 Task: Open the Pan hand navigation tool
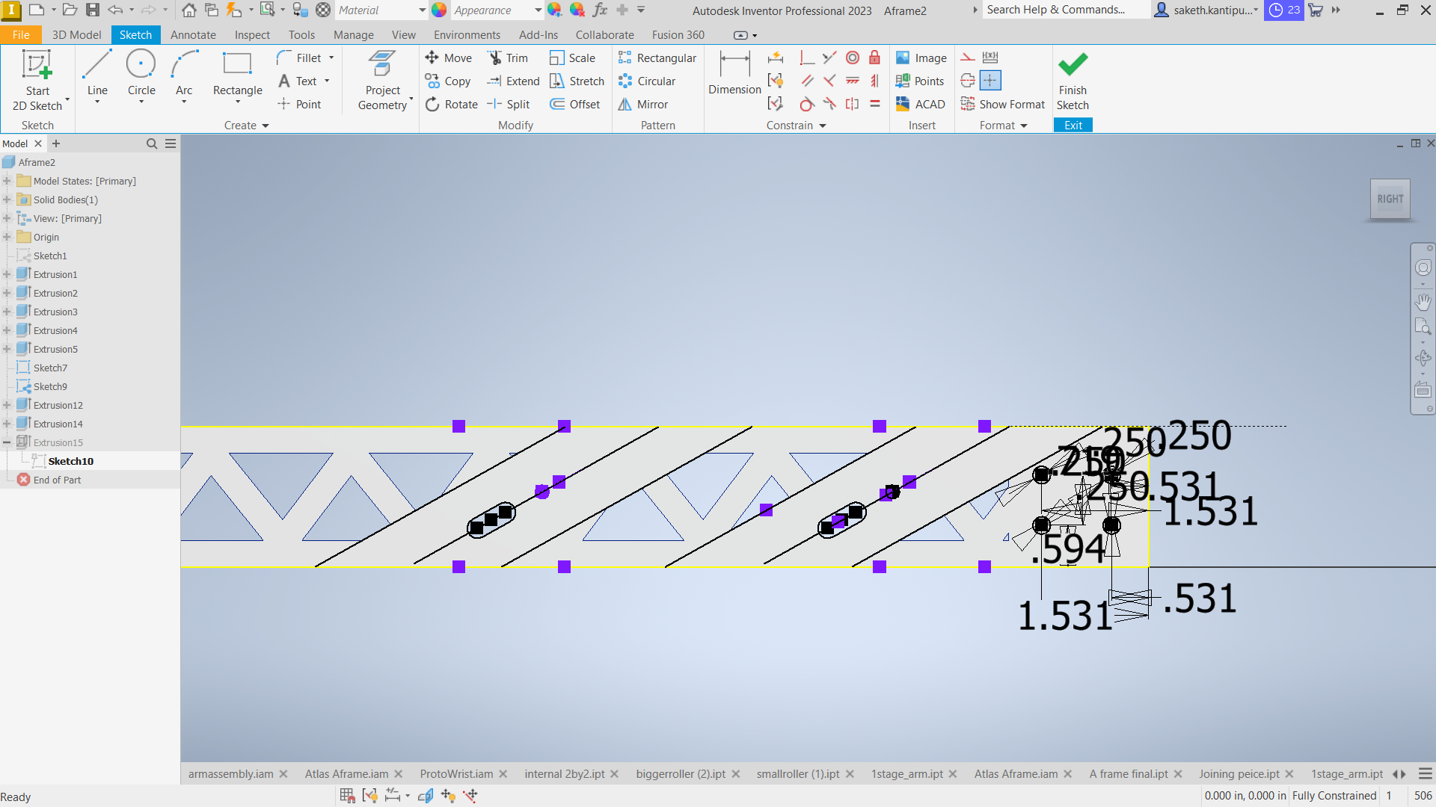[x=1423, y=301]
